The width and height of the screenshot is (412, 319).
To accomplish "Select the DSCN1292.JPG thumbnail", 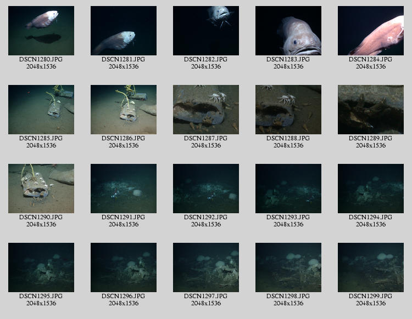I will point(206,189).
